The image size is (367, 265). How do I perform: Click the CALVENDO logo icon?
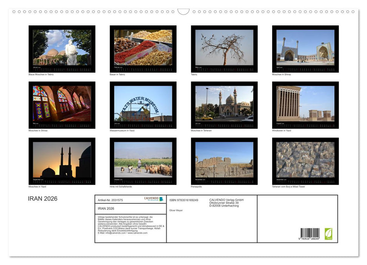[151, 198]
